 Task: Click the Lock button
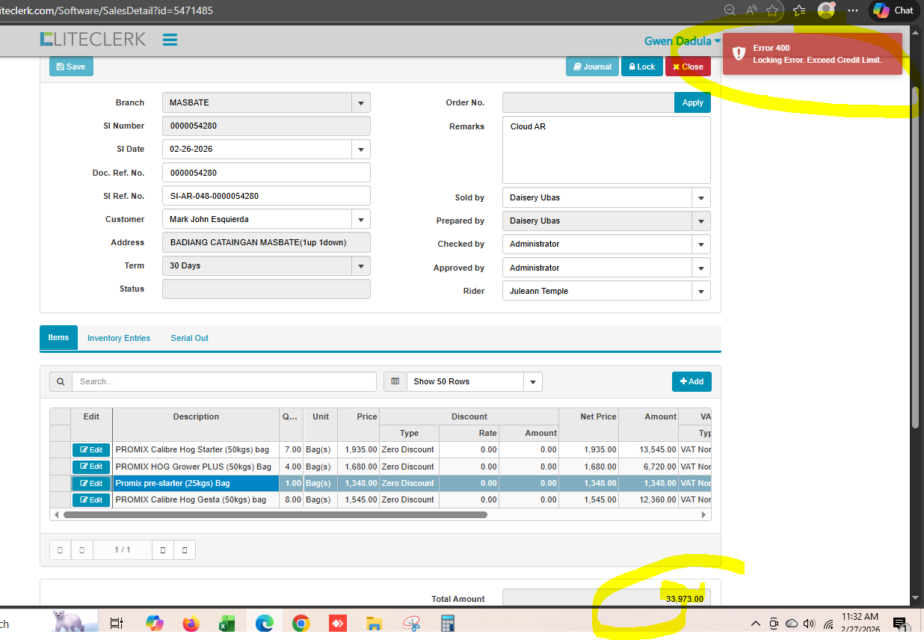(x=641, y=67)
